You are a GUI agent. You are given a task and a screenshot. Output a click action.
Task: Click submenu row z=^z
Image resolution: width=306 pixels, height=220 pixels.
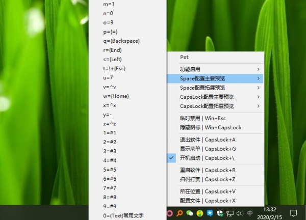click(127, 124)
